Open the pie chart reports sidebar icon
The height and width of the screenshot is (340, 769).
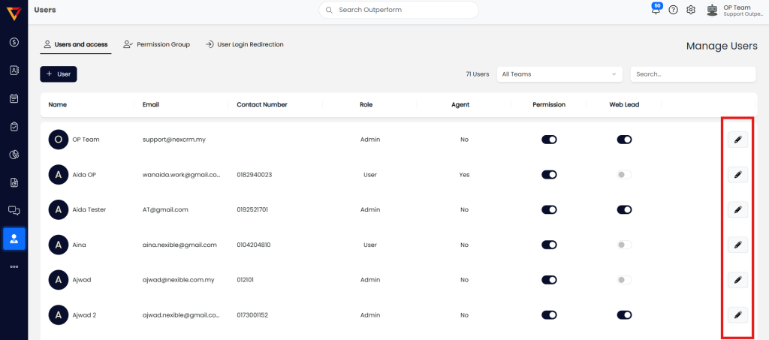tap(14, 155)
